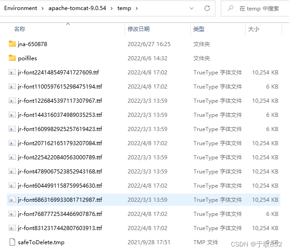Click font icon of jr-font224148549741727609.ttf
289x252 pixels.
pyautogui.click(x=12, y=72)
